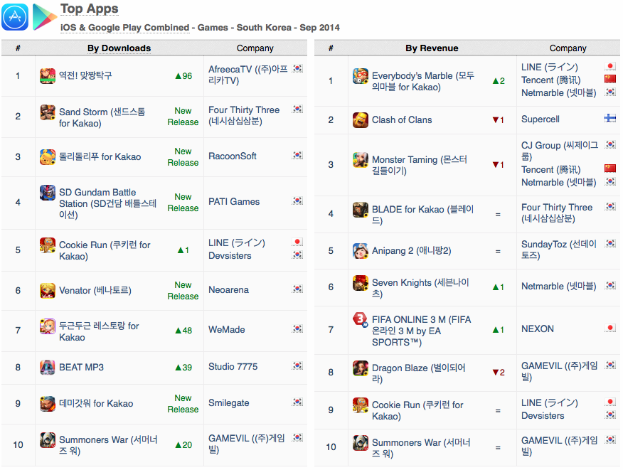Image resolution: width=623 pixels, height=470 pixels.
Task: Click the iOS App Store icon
Action: coord(15,16)
